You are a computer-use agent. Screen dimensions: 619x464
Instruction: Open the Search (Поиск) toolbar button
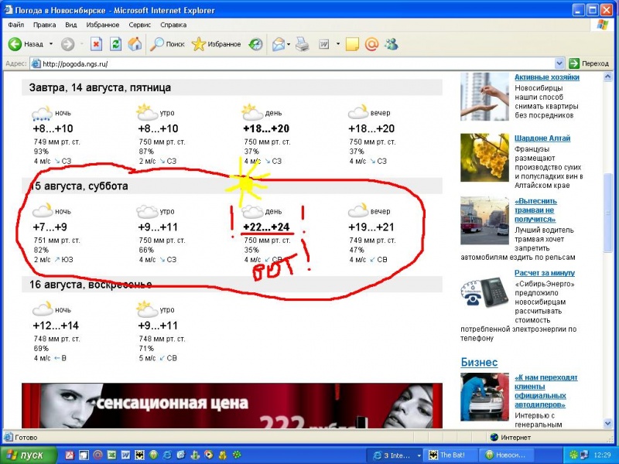(x=167, y=44)
